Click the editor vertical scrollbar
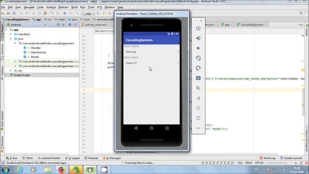 (303, 102)
